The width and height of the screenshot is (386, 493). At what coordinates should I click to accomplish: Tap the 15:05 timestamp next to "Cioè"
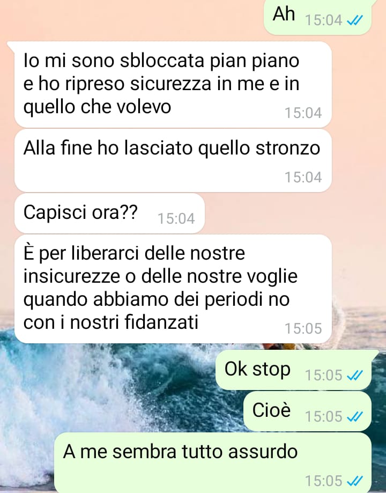tap(323, 417)
